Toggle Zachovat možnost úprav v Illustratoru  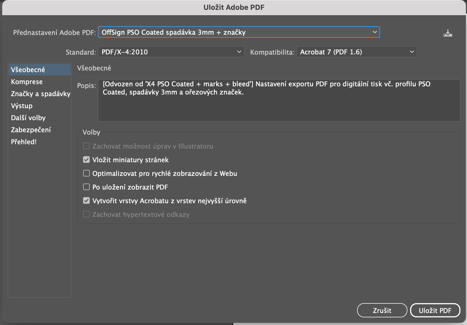coord(86,146)
